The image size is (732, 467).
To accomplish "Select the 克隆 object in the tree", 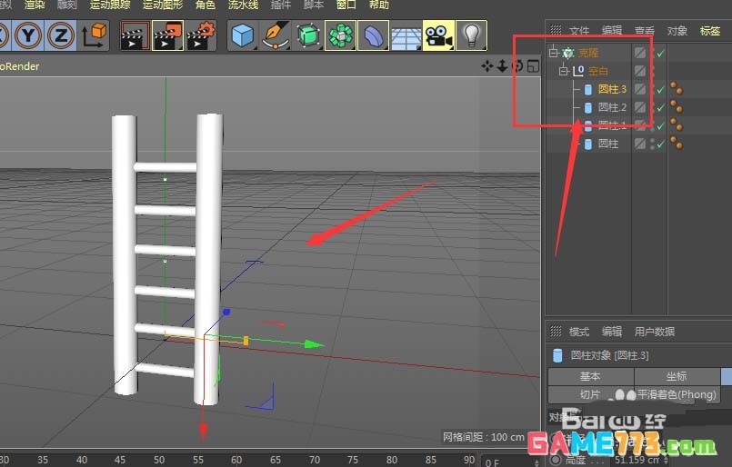I will click(588, 53).
